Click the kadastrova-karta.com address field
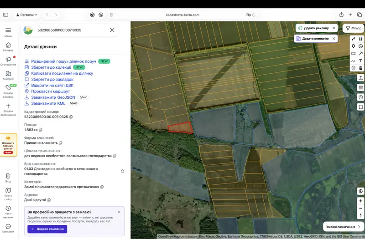Viewport: 365px width, 239px height. point(182,15)
